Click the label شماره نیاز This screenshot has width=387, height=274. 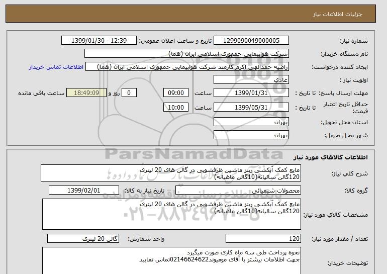354,41
